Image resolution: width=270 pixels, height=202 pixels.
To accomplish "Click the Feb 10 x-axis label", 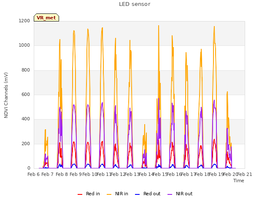I will (x=90, y=174).
